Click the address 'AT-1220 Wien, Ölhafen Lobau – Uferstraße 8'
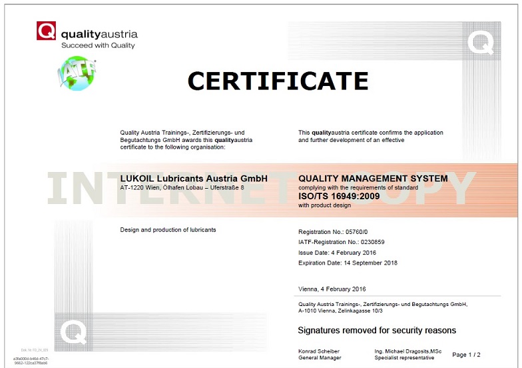This screenshot has height=368, width=522. (182, 188)
